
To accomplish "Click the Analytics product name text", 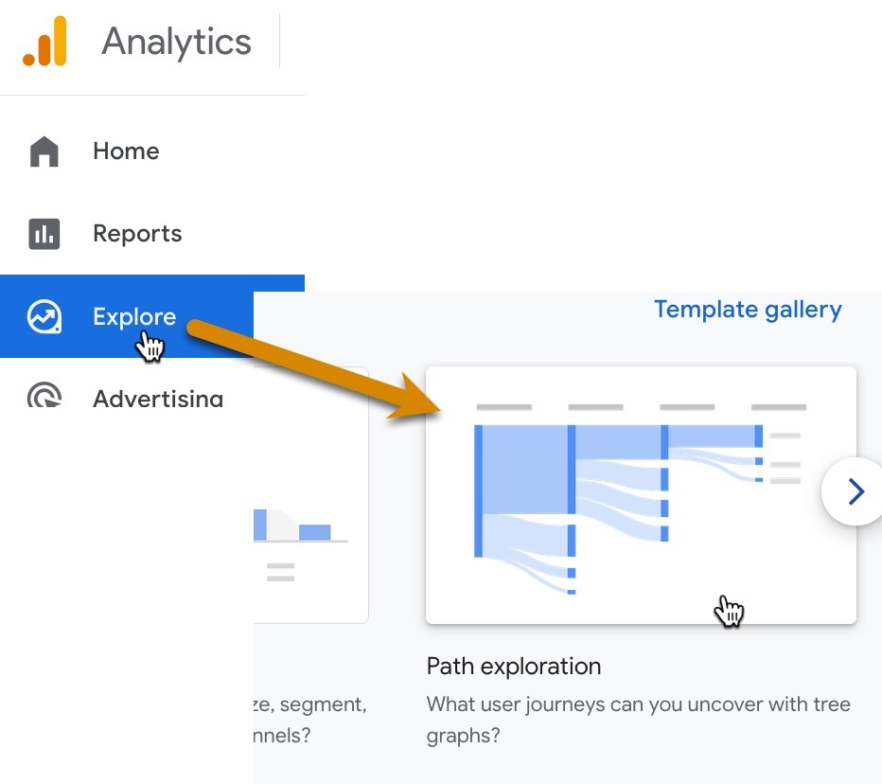I will point(176,42).
